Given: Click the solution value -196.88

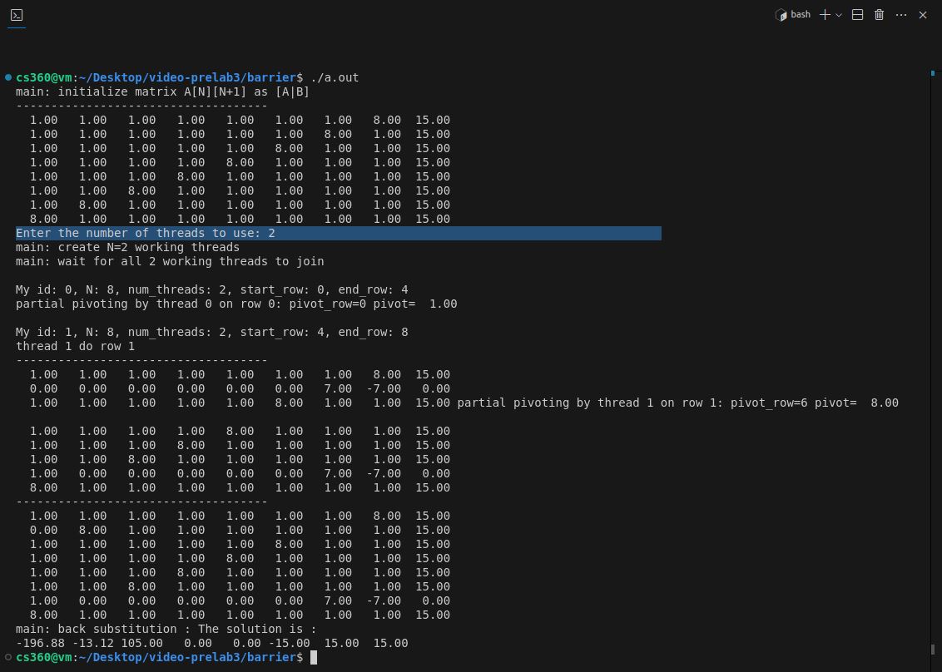Looking at the screenshot, I should [40, 643].
